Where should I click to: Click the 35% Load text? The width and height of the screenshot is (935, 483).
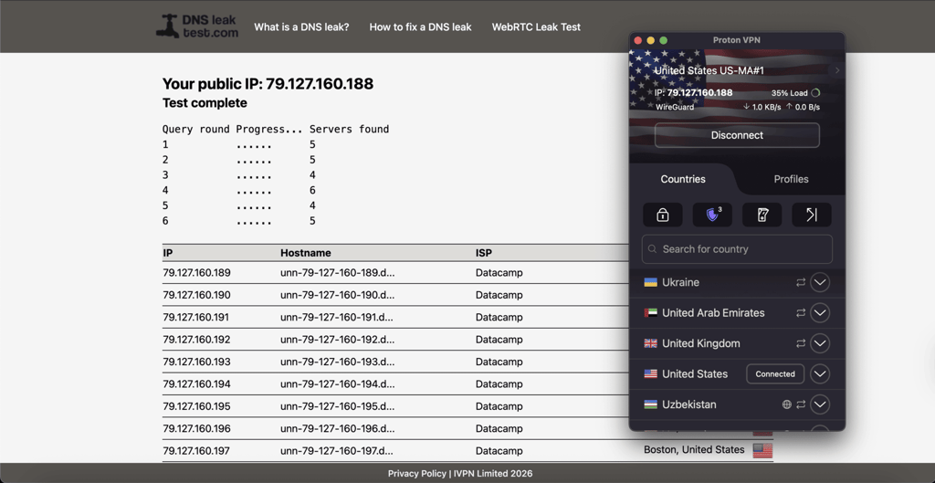click(790, 93)
